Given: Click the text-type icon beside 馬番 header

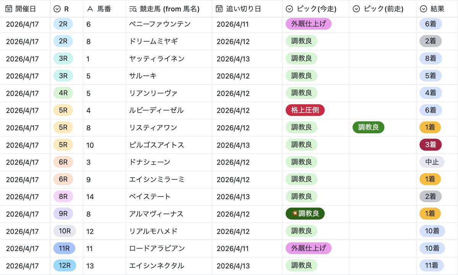Looking at the screenshot, I should pos(90,9).
